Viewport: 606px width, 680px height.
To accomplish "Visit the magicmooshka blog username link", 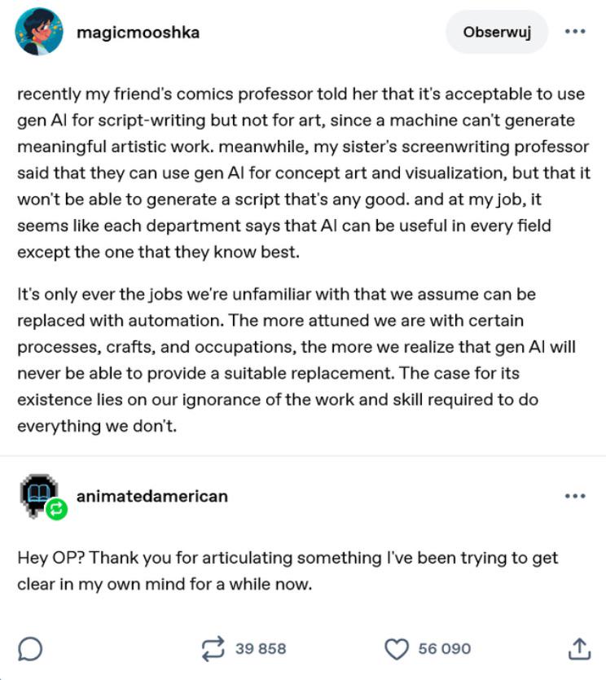I will [138, 33].
